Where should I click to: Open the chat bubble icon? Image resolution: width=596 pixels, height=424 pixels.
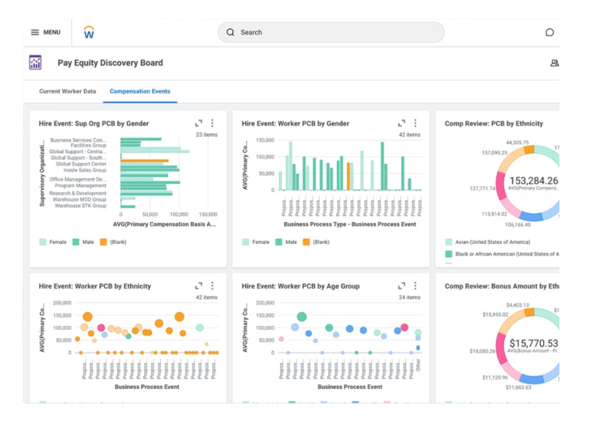[549, 32]
